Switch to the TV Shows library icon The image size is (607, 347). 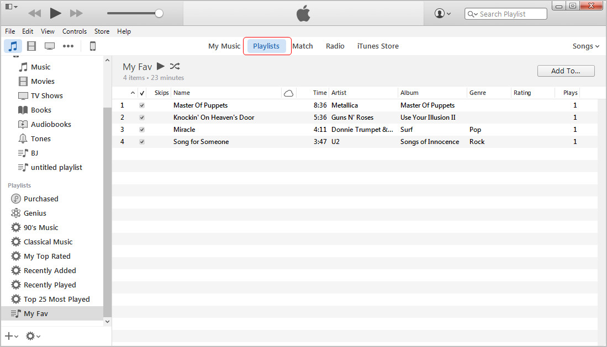50,46
